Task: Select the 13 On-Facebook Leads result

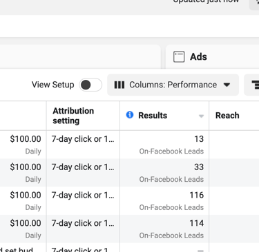Action: pyautogui.click(x=171, y=145)
